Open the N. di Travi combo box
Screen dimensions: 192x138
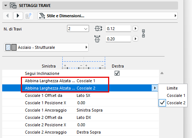coord(78,29)
